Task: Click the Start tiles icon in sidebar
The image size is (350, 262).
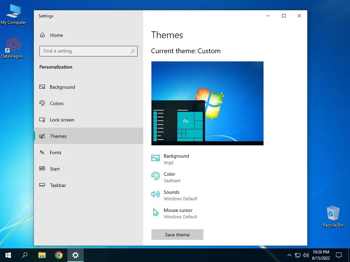Action: coord(42,169)
